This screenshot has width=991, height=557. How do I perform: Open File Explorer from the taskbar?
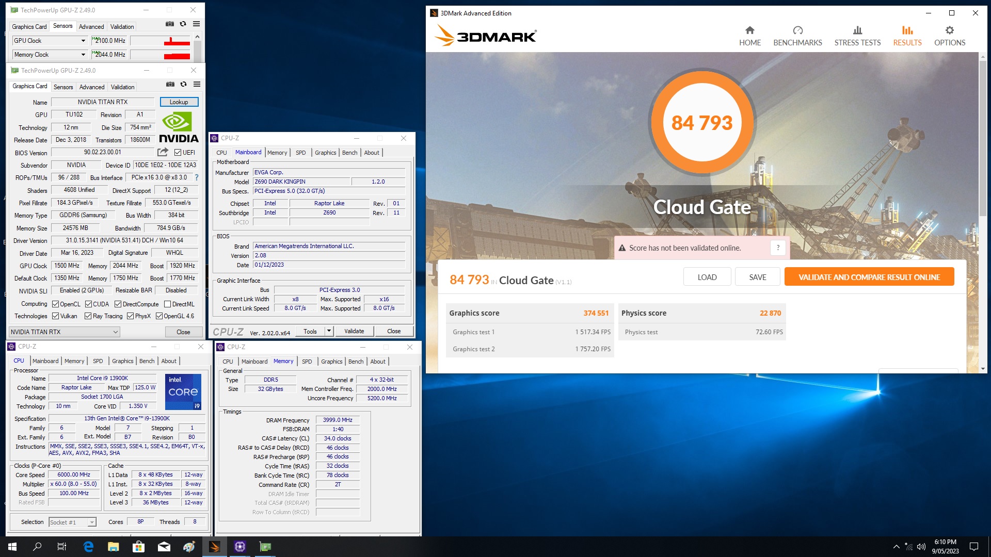point(114,547)
